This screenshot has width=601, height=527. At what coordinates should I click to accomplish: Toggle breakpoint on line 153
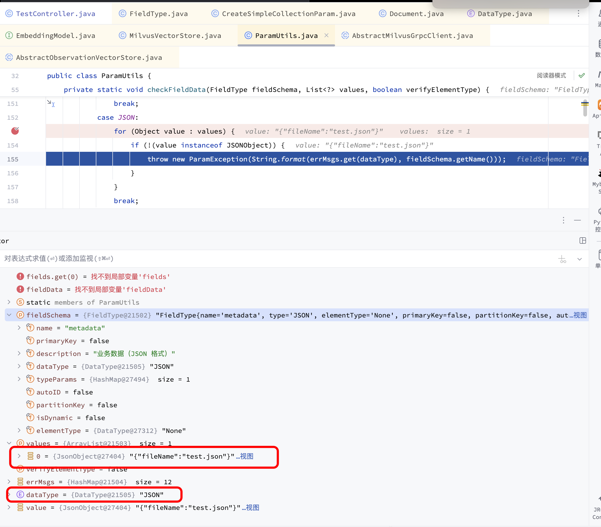point(15,131)
